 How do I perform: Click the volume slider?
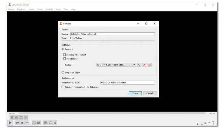[x=207, y=123]
